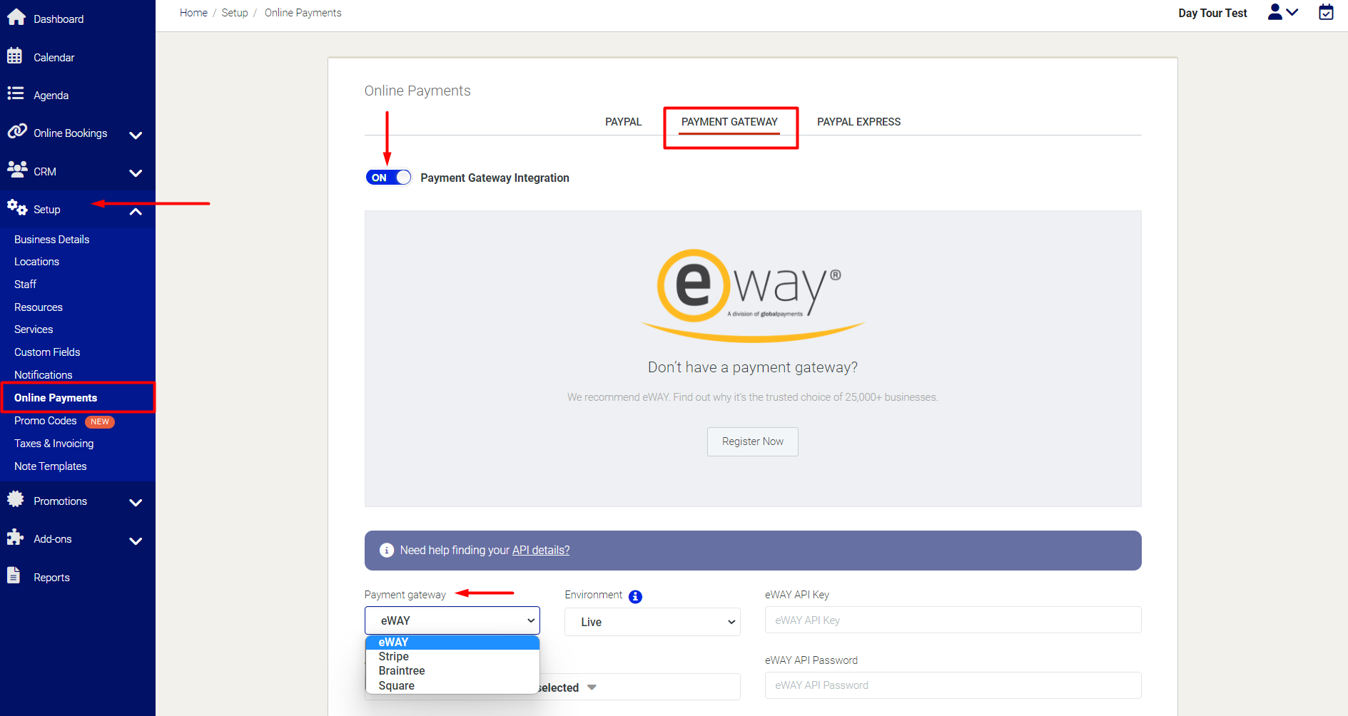Click the Agenda list icon
Image resolution: width=1348 pixels, height=716 pixels.
click(x=15, y=93)
